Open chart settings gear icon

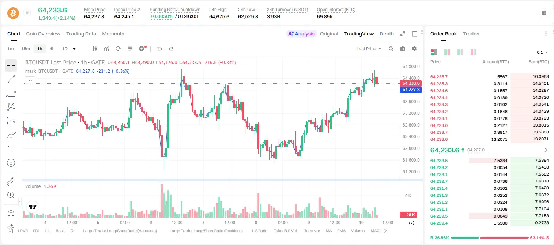[414, 49]
